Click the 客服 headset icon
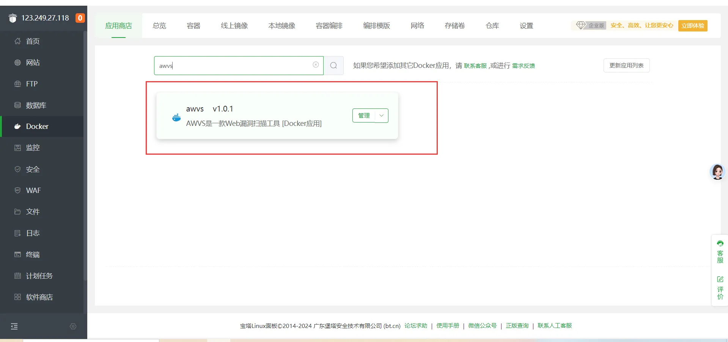The image size is (728, 342). point(720,243)
